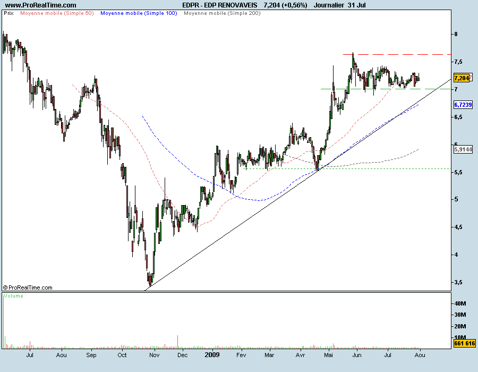
Task: Click the tall red volume spike in late November
Action: pos(178,342)
